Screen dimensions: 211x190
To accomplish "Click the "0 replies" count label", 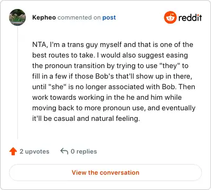I will 84,151.
